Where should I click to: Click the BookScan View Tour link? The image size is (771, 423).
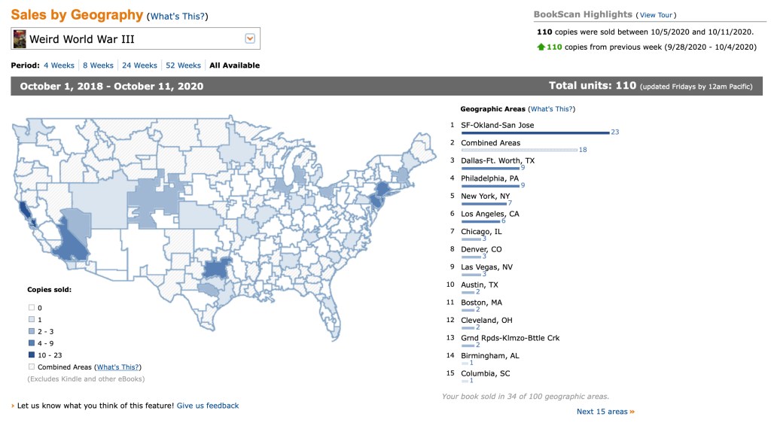pyautogui.click(x=656, y=15)
